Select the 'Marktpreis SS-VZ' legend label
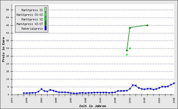This screenshot has width=178, height=109. pos(30,15)
